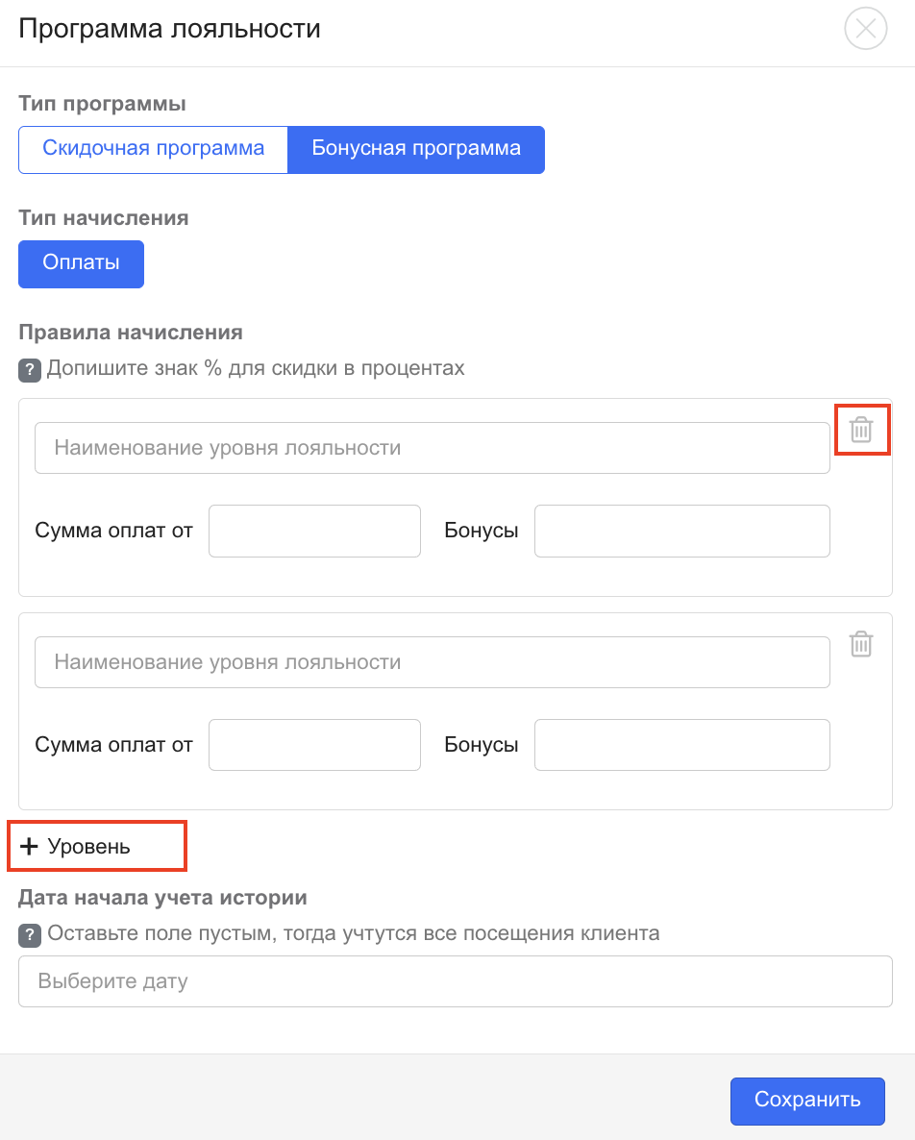This screenshot has height=1140, width=915.
Task: Click second level Бонусы field
Action: 681,745
